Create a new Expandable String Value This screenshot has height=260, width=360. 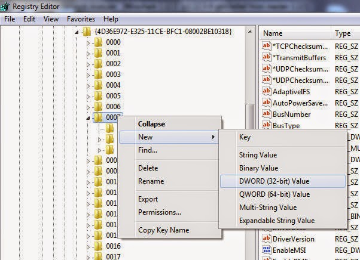277,221
